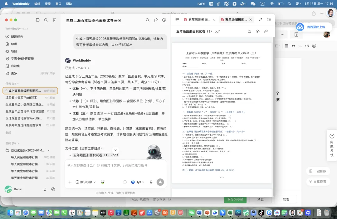Insert table icon in background editor toolbar

pyautogui.click(x=286, y=46)
